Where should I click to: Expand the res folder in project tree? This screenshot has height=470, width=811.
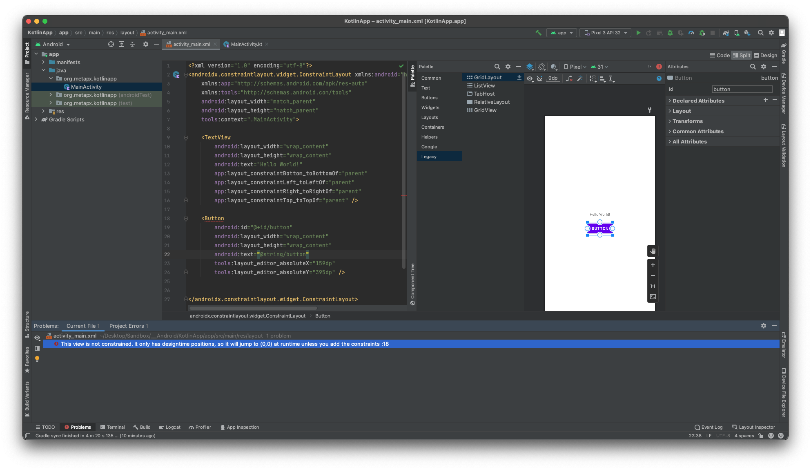tap(43, 111)
